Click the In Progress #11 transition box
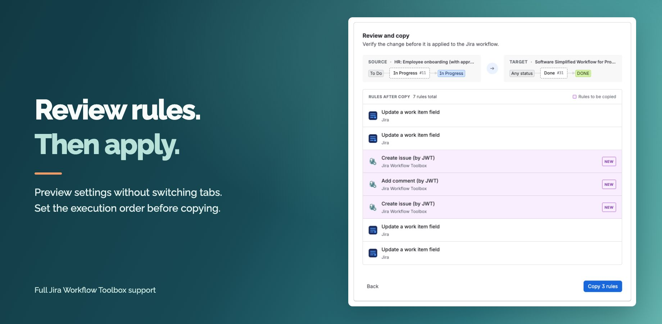Viewport: 662px width, 324px height. 409,73
